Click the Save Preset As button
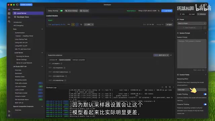The image size is (215, 121). click(189, 28)
